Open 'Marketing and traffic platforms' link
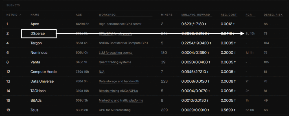Screen dimensions: 289x116 click(x=121, y=100)
